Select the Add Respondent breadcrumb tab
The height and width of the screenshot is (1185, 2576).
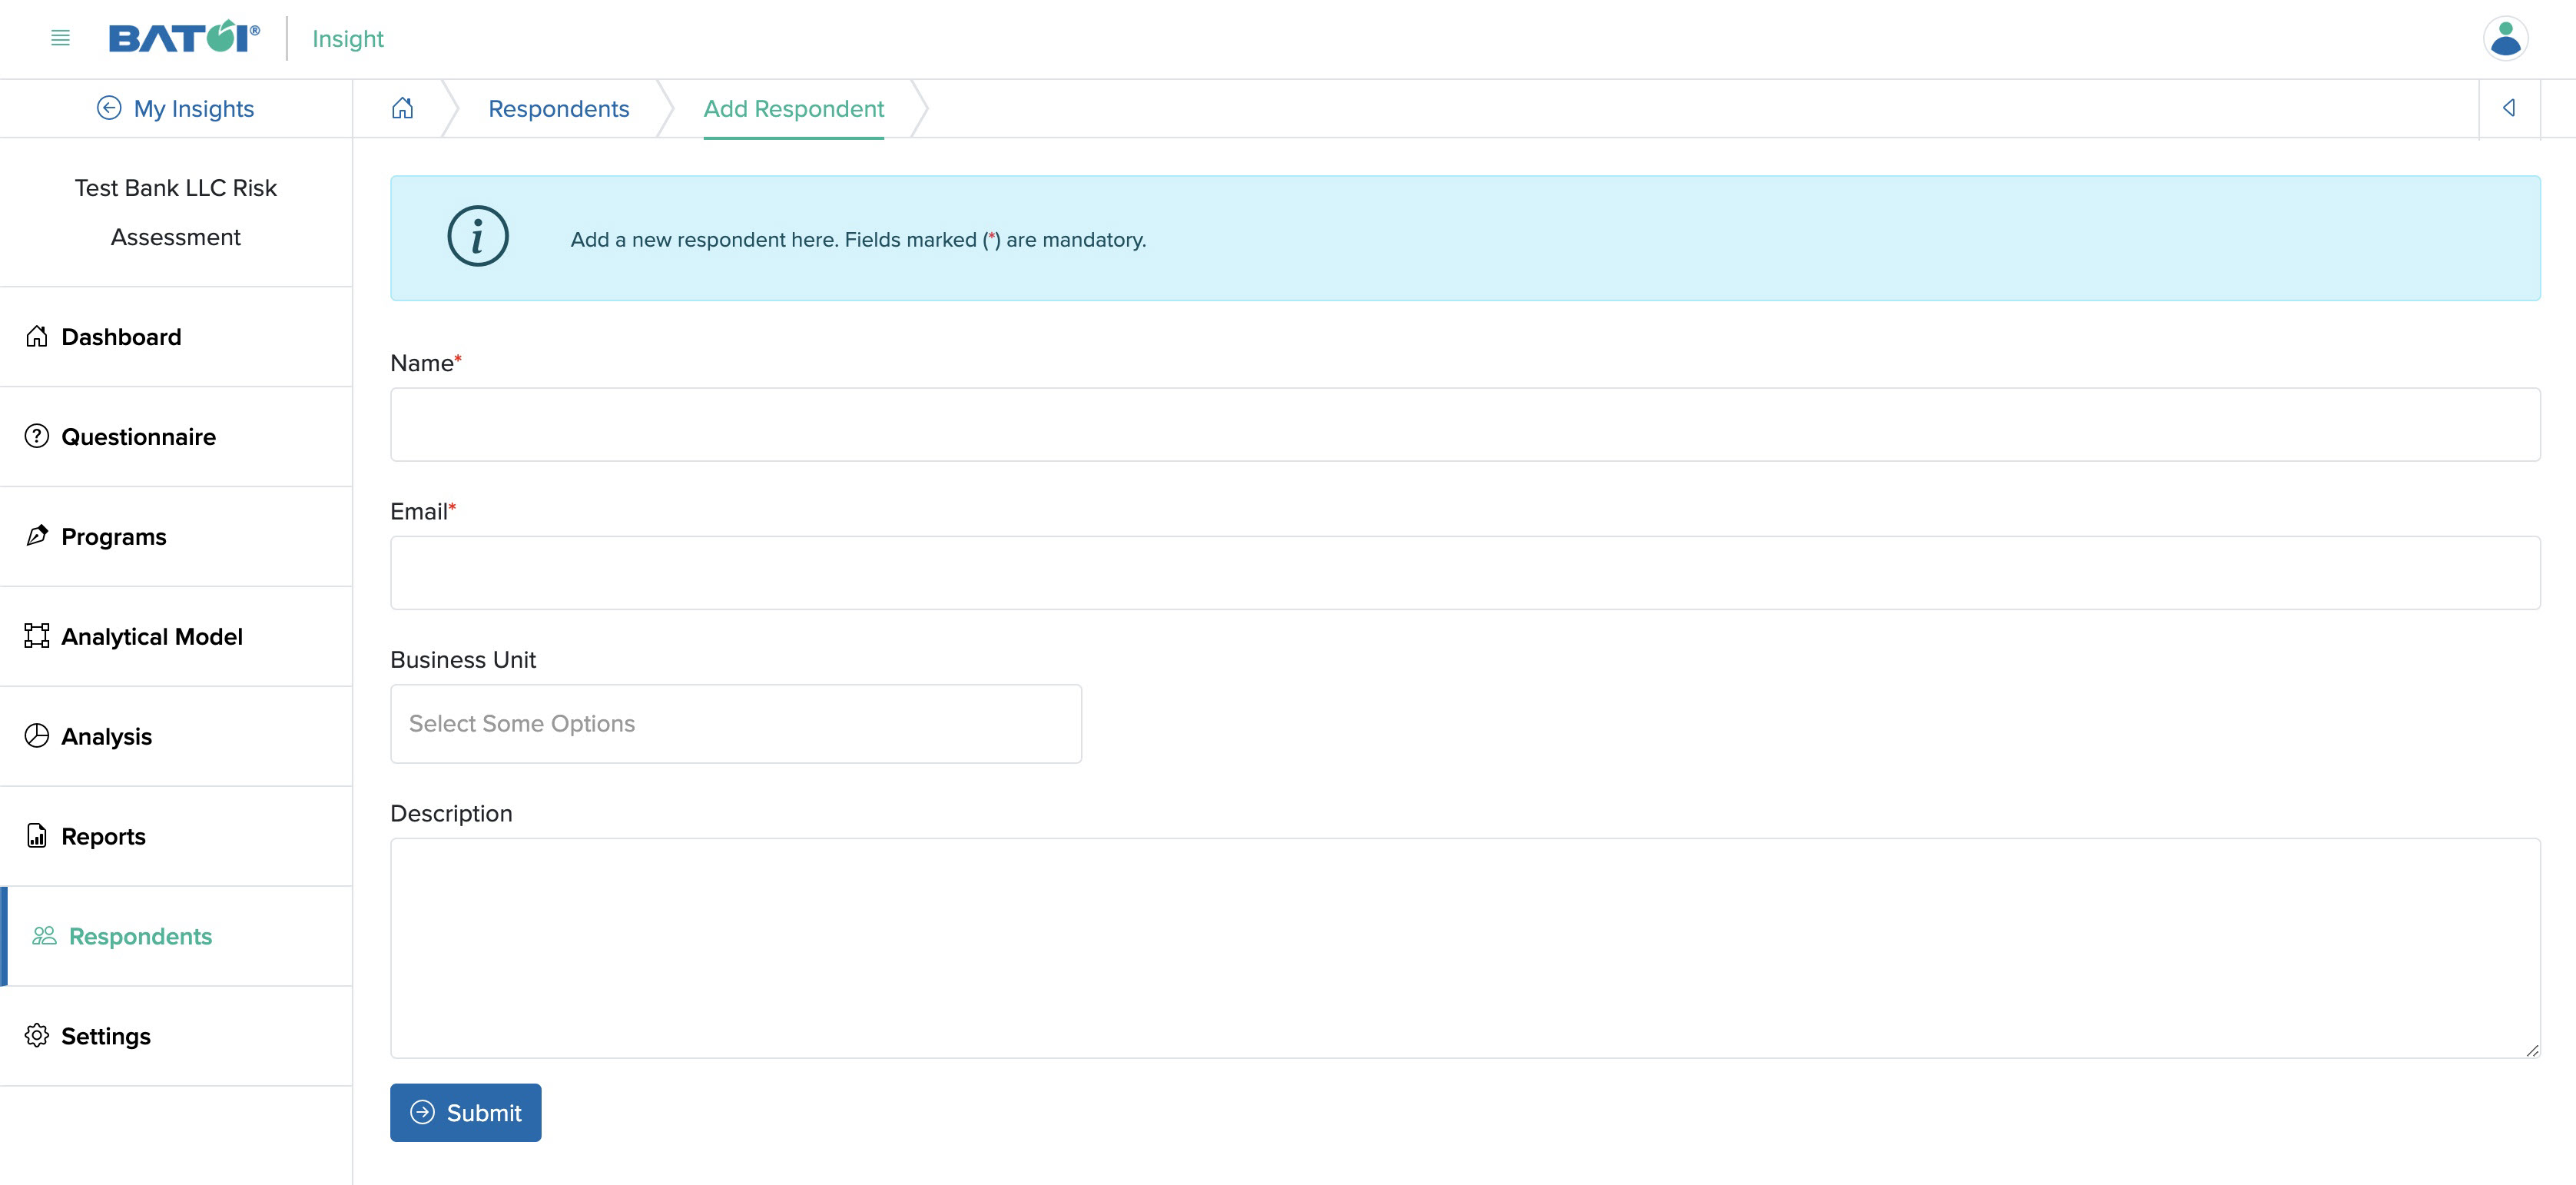pos(794,109)
